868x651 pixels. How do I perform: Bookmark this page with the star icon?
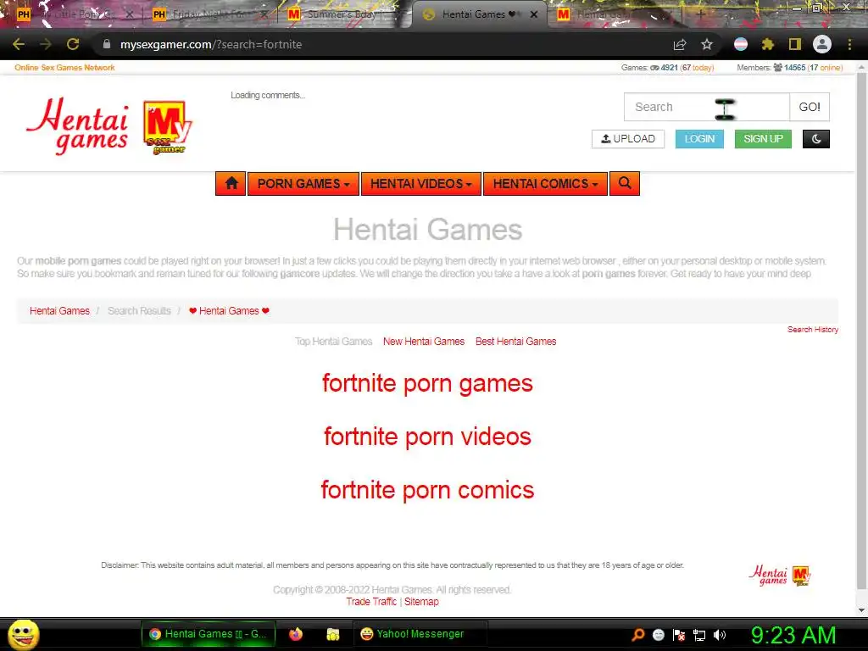click(707, 44)
